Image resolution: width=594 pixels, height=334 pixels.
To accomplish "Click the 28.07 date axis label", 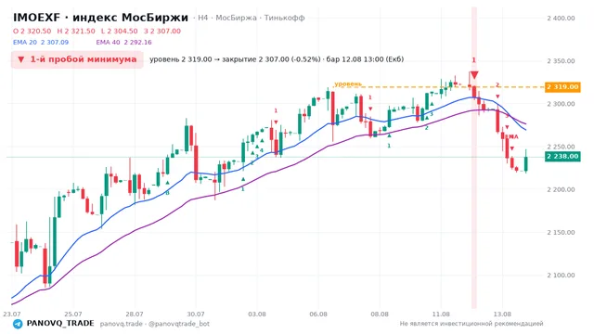I will 135,315.
